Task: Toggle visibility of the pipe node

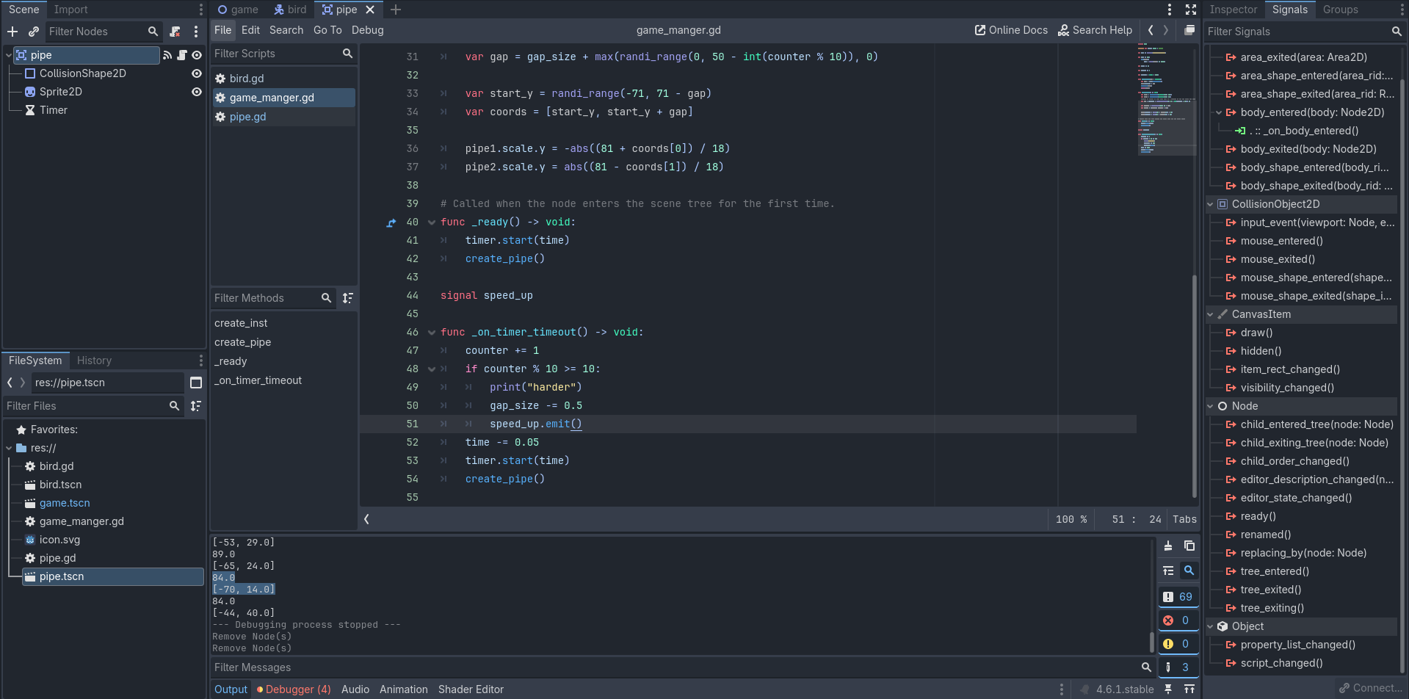Action: point(197,55)
